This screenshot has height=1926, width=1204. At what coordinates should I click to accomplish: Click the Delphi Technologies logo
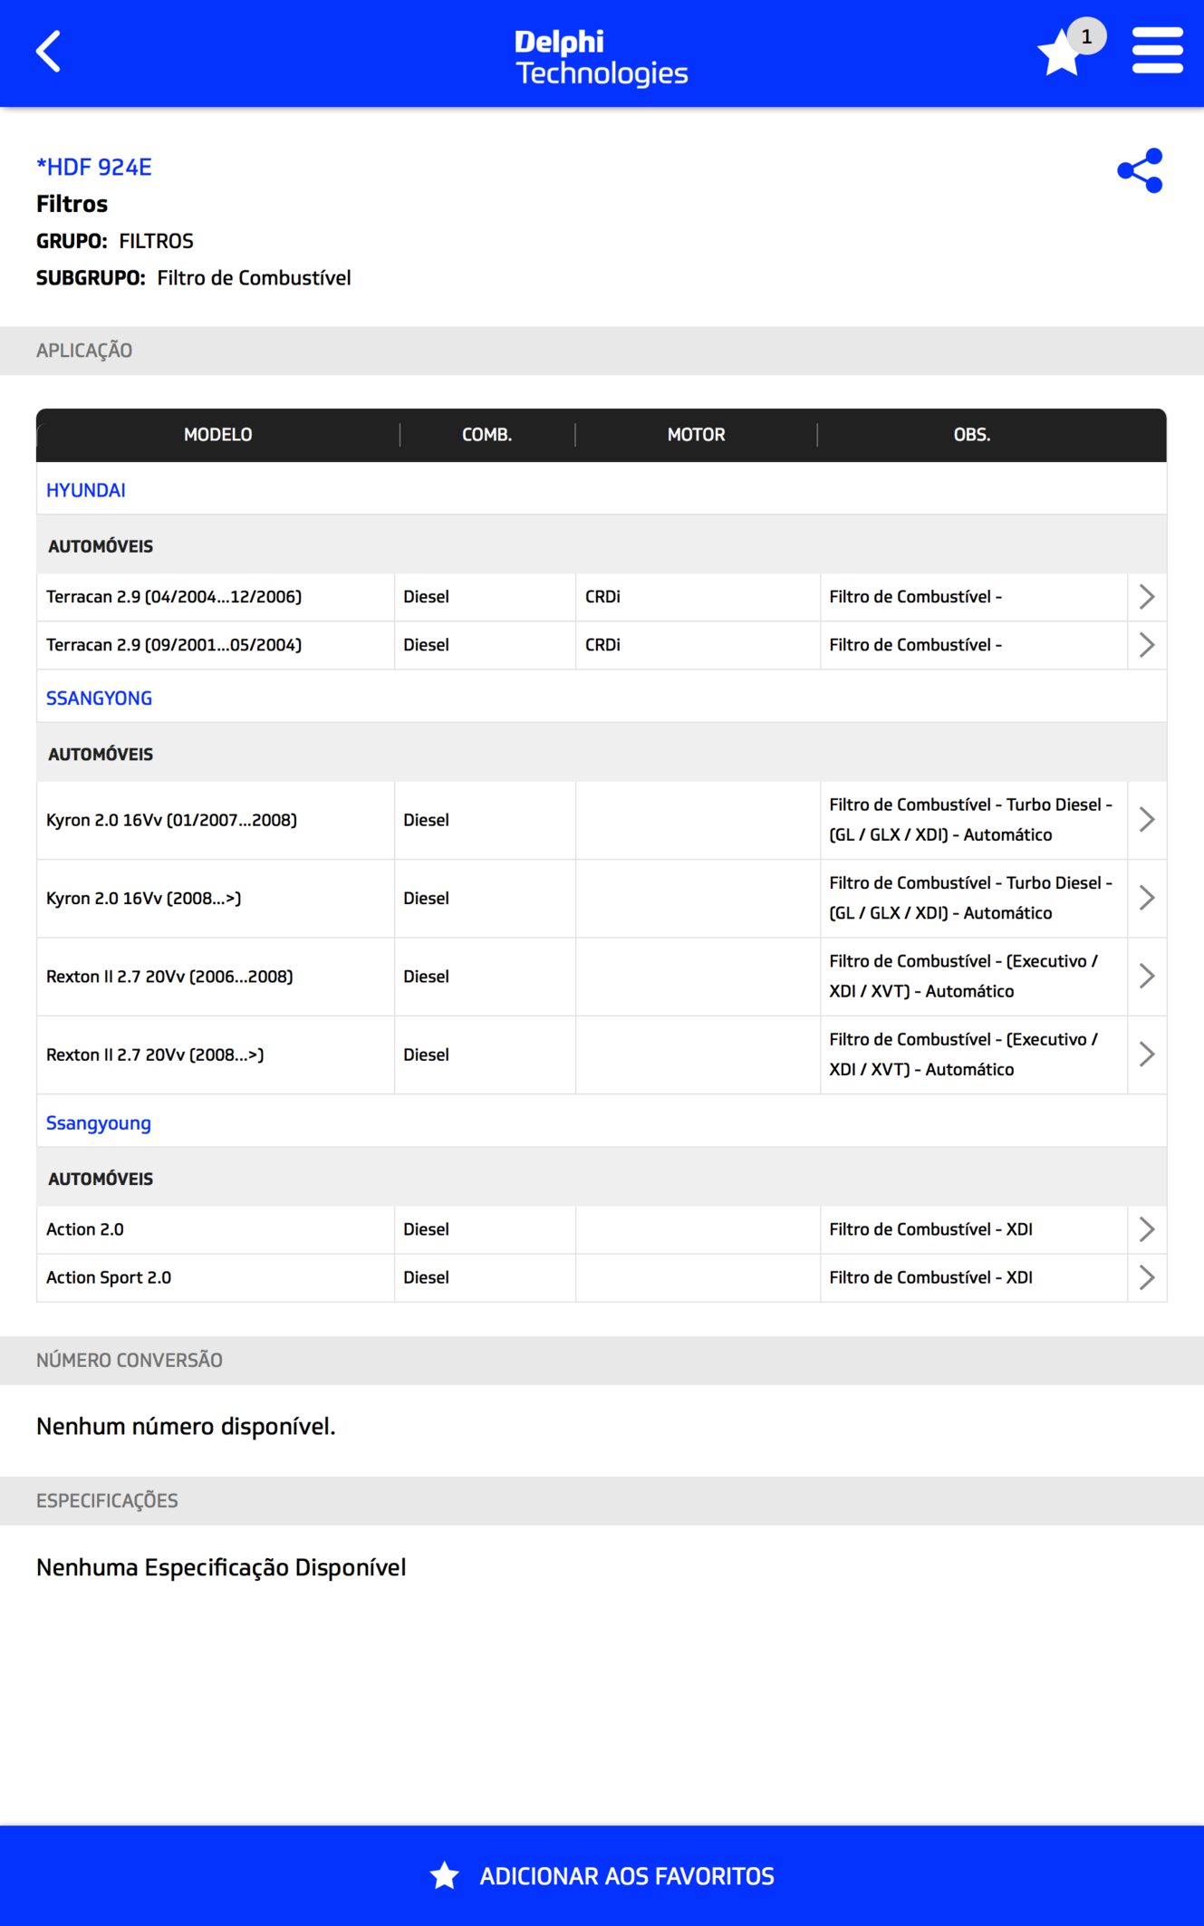[x=602, y=56]
